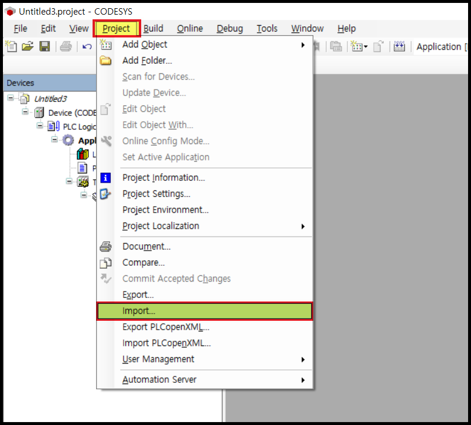This screenshot has height=425, width=471.
Task: Click the POU document icon in tree
Action: click(x=82, y=168)
